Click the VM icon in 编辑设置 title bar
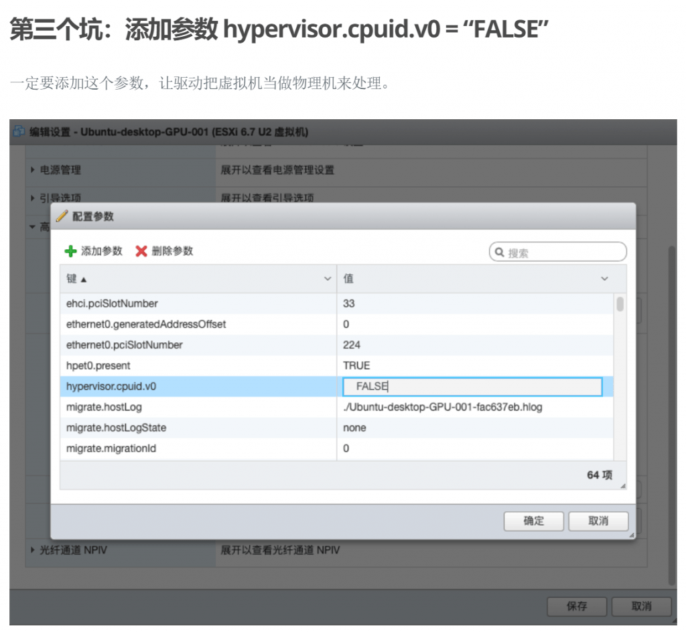This screenshot has height=633, width=686. click(x=19, y=131)
